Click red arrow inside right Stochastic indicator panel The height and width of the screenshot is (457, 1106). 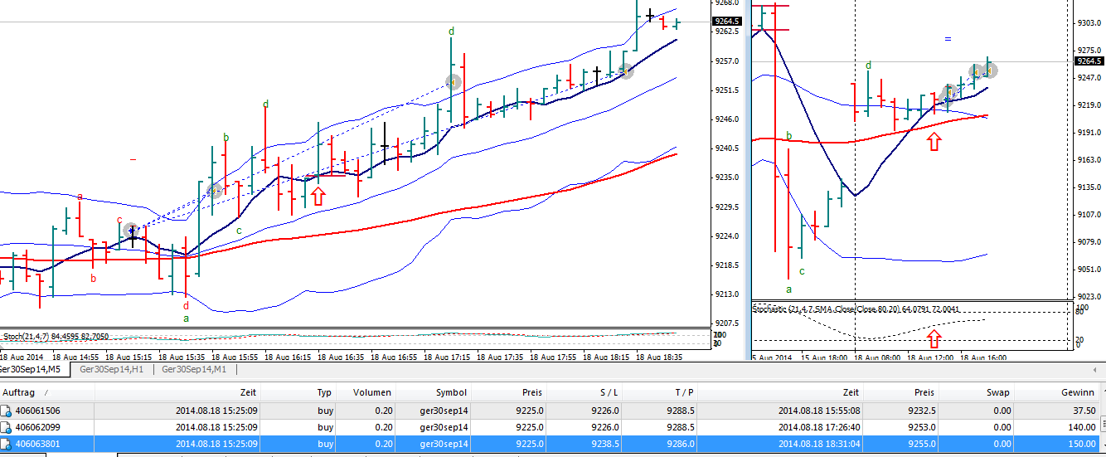click(934, 338)
